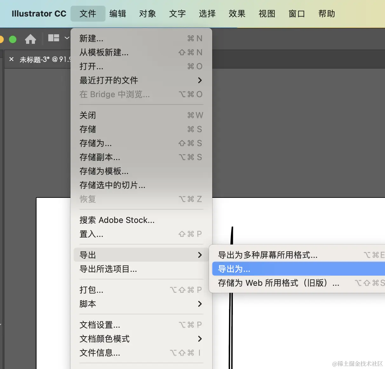This screenshot has height=369, width=385.
Task: Choose 从模板新建... menu item
Action: point(141,52)
